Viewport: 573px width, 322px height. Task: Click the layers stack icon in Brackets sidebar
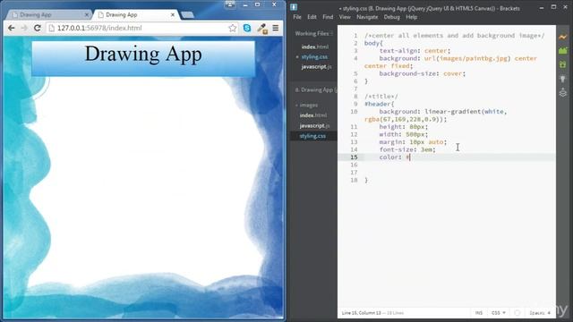click(x=563, y=93)
